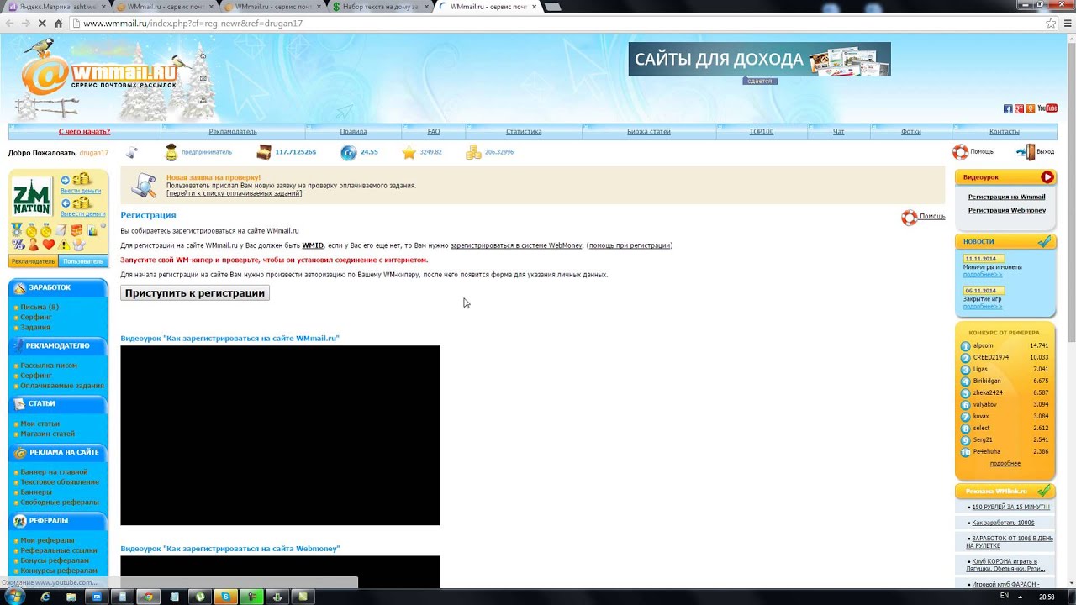Click the WMID link in registration text
Viewport: 1076px width, 605px height.
click(313, 245)
